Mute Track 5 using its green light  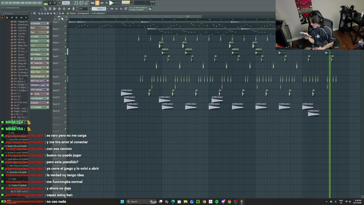(x=65, y=54)
